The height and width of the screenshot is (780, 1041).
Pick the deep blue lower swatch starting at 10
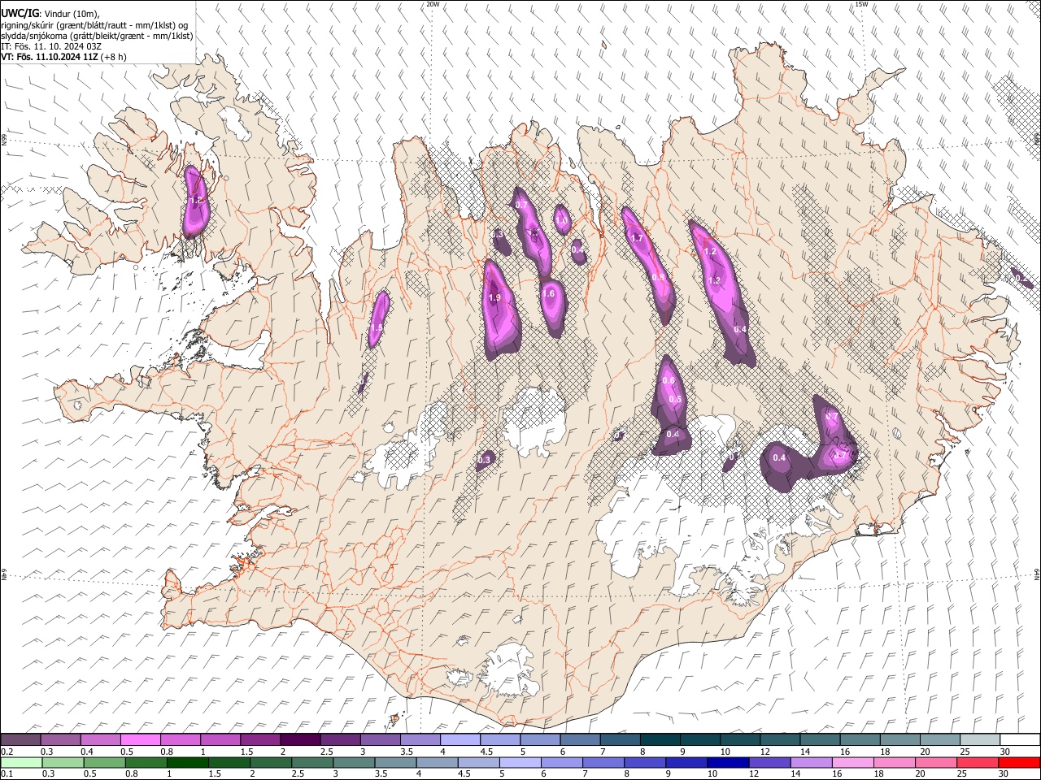tap(728, 762)
